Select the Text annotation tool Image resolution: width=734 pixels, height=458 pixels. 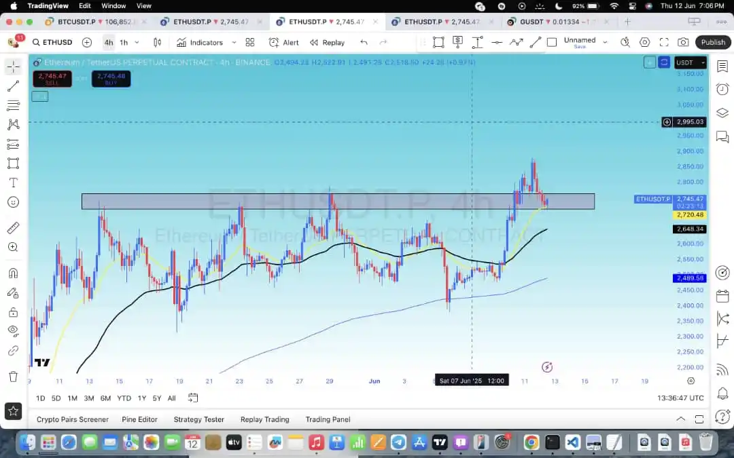pyautogui.click(x=13, y=183)
